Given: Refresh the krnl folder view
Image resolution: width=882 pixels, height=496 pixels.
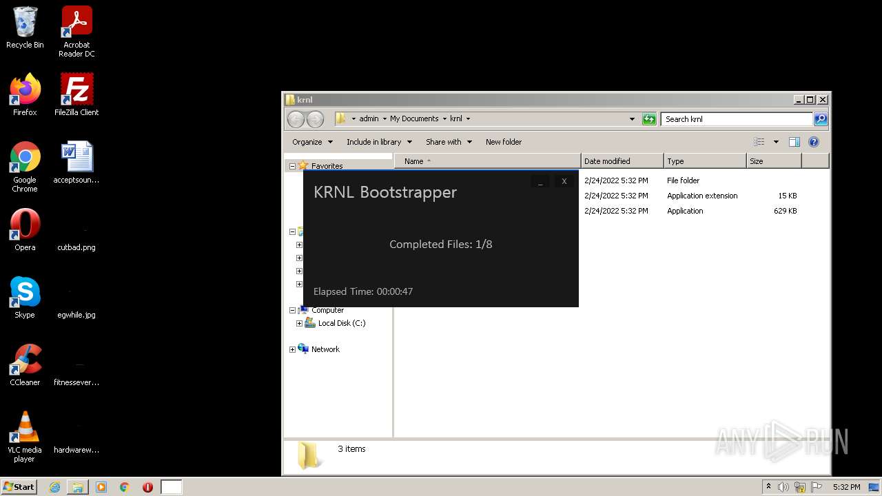Looking at the screenshot, I should click(649, 119).
